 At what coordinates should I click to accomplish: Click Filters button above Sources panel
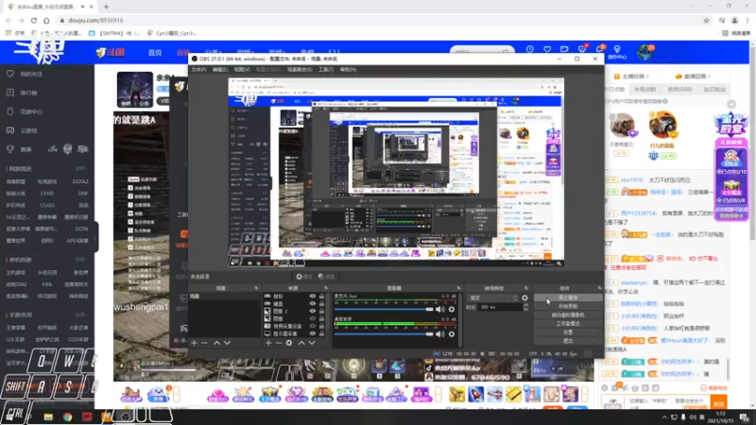(x=326, y=277)
